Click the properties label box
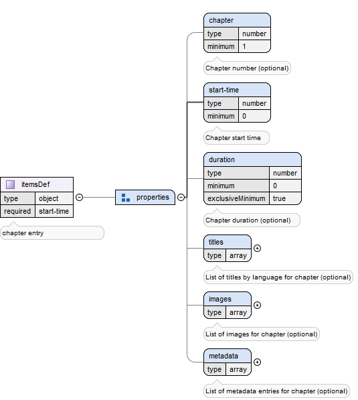Screen dimensions: 358x400 coord(145,197)
